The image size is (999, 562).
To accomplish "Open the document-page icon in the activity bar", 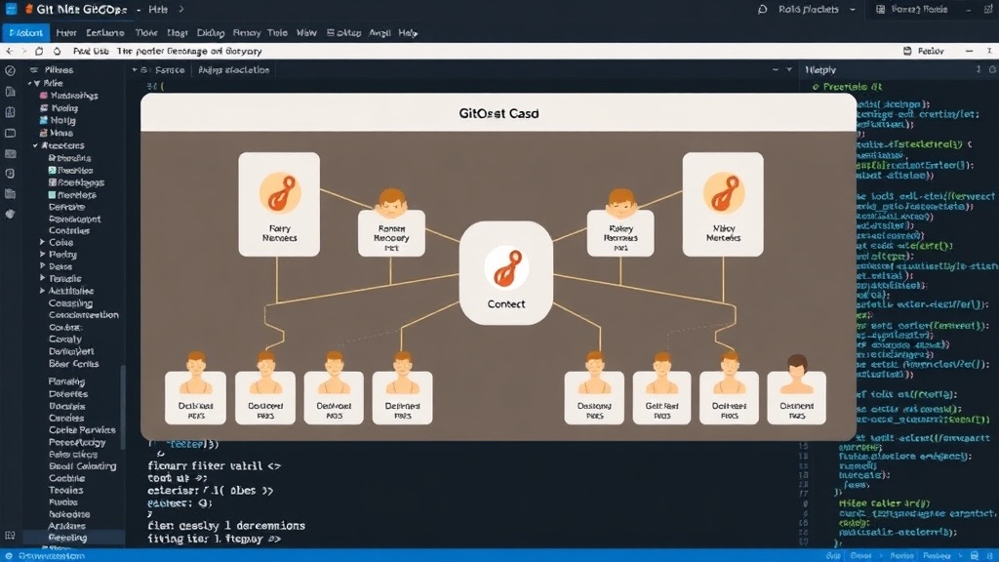I will coord(10,92).
